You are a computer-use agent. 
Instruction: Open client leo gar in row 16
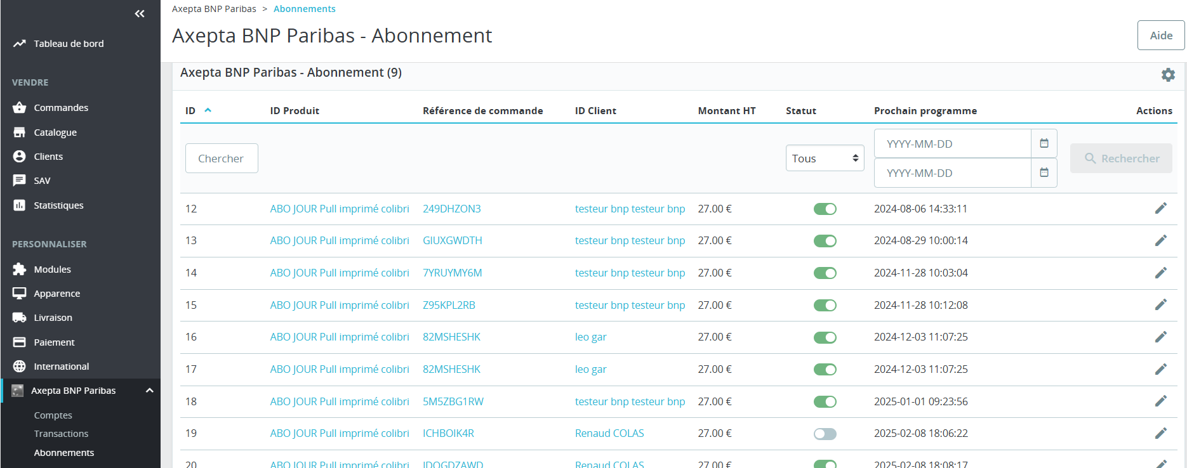[x=591, y=337]
